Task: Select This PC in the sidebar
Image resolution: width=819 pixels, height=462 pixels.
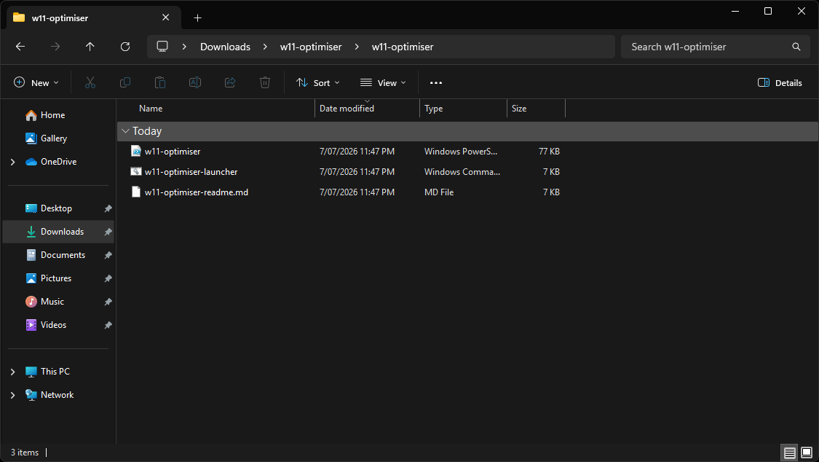Action: (55, 372)
